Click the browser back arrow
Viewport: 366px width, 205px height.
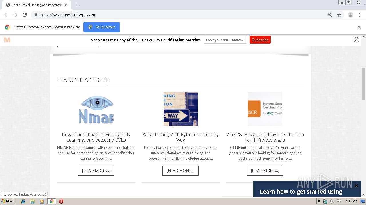click(6, 15)
